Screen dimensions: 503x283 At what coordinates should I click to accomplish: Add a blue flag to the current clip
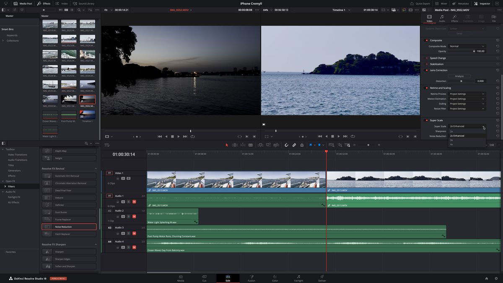pyautogui.click(x=310, y=145)
